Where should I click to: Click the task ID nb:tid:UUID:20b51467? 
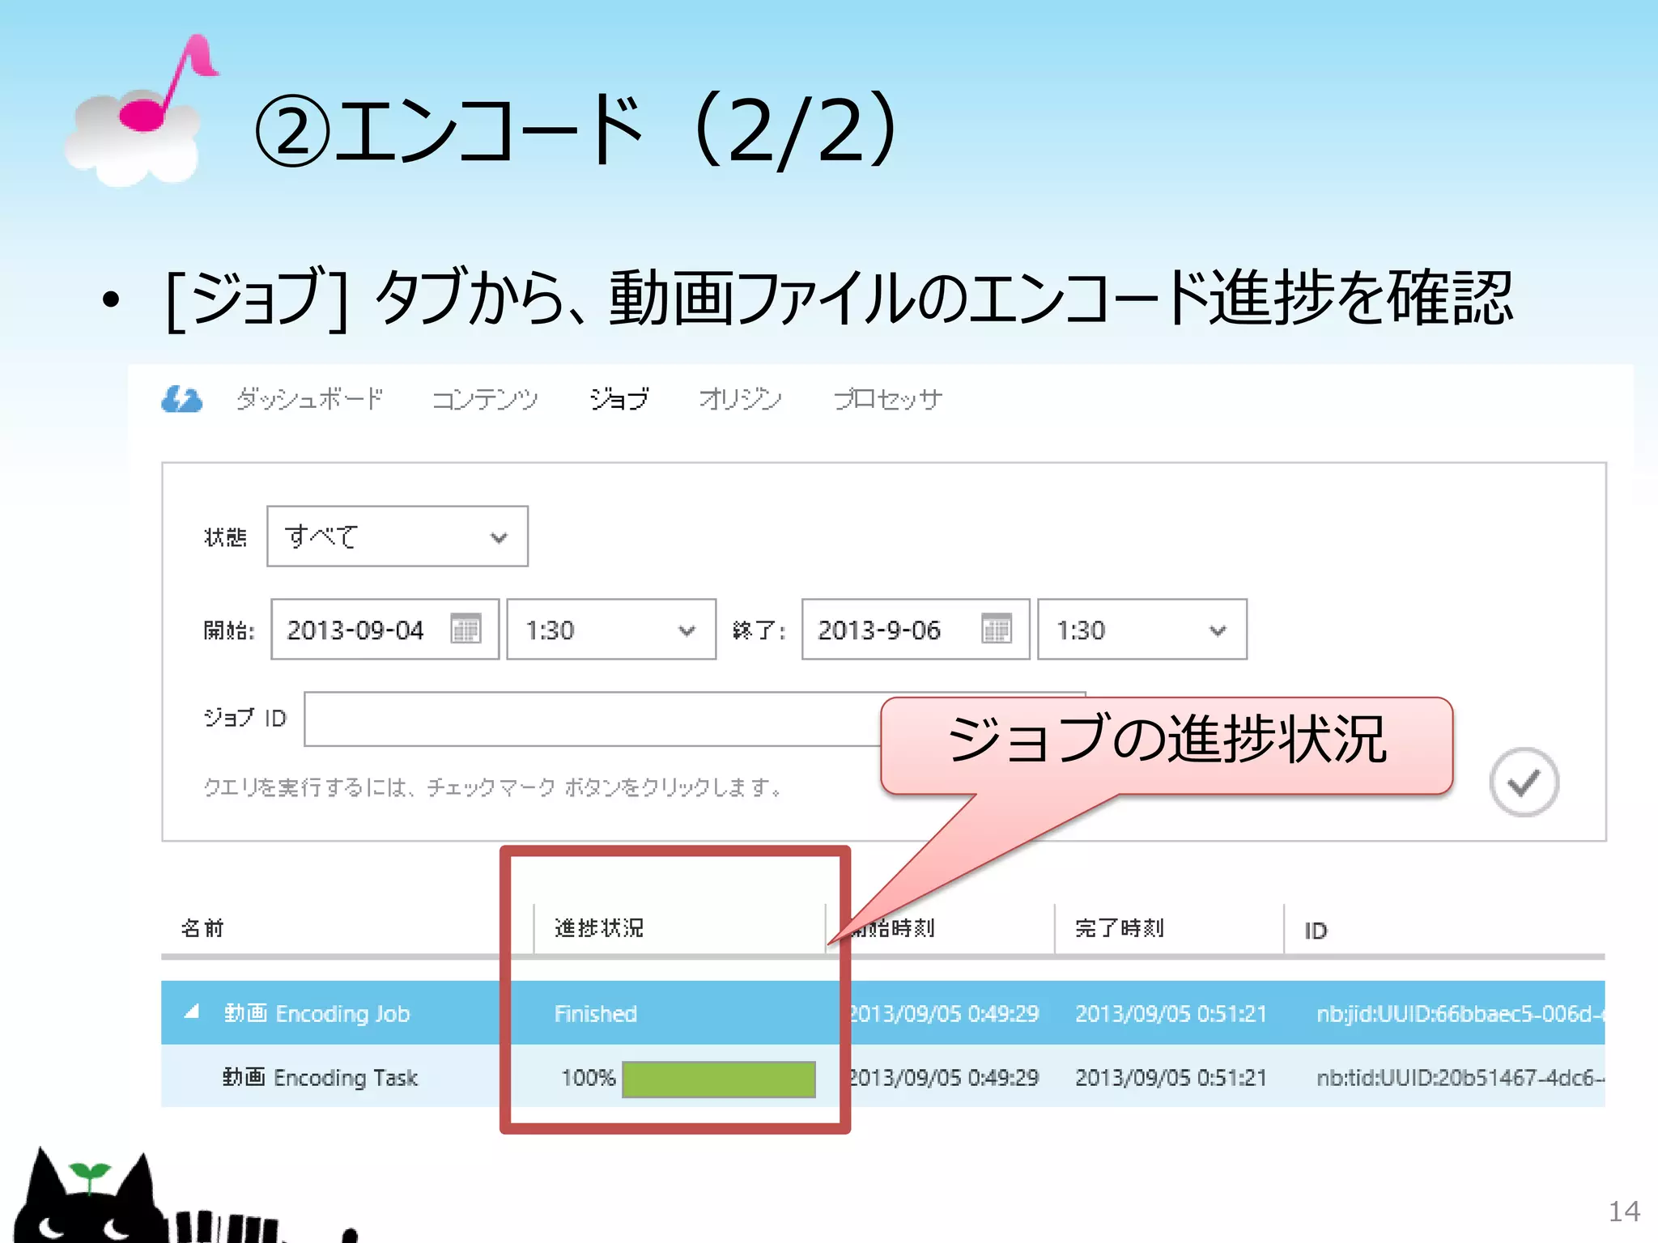point(1460,1078)
